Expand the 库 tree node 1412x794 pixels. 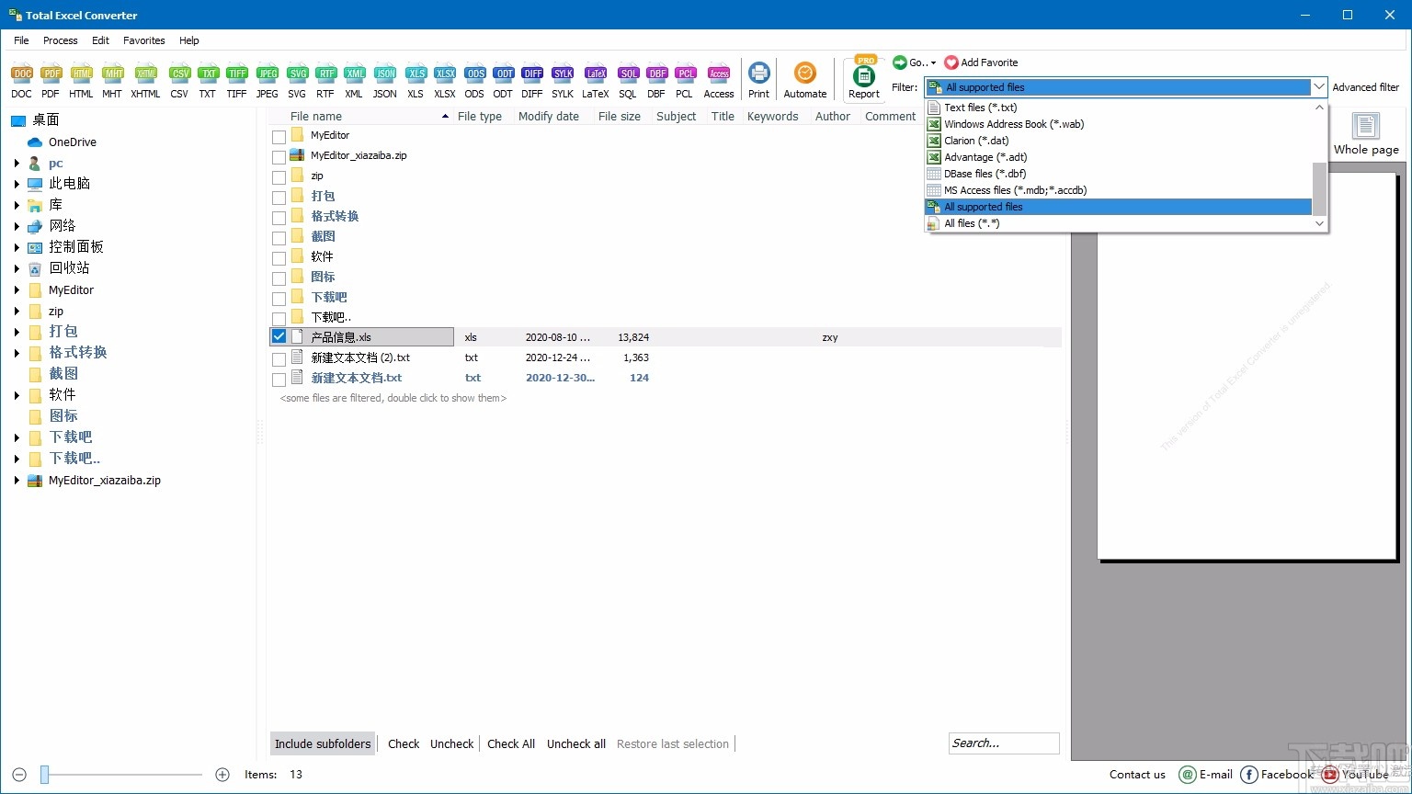tap(17, 205)
